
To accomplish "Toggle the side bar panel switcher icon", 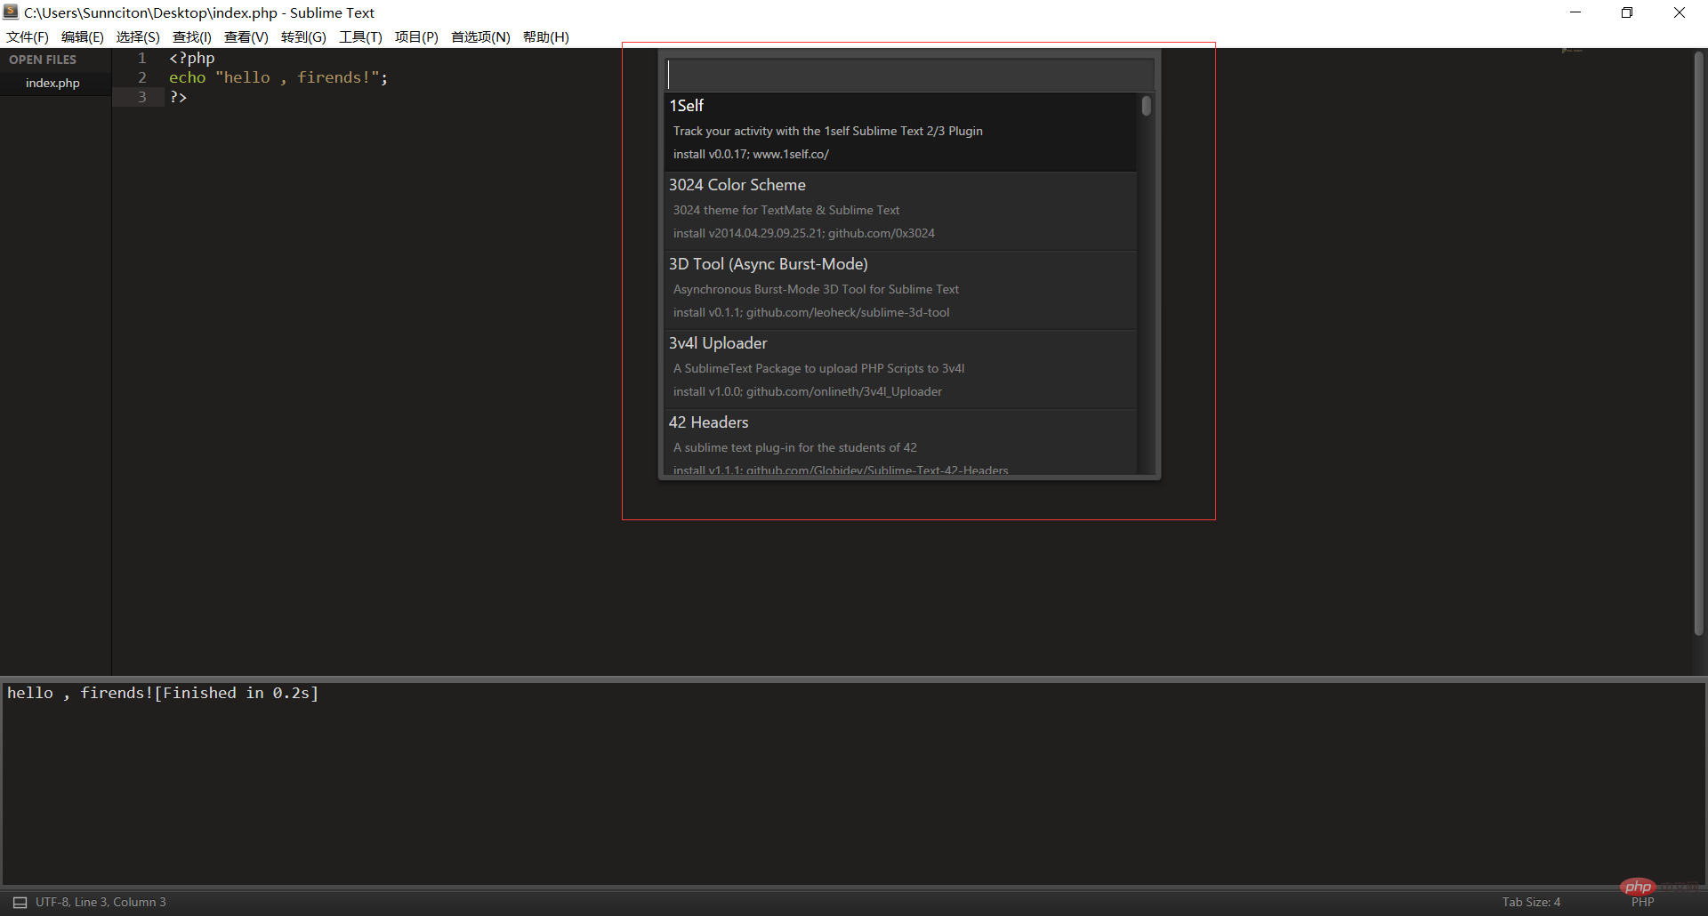I will (x=20, y=902).
